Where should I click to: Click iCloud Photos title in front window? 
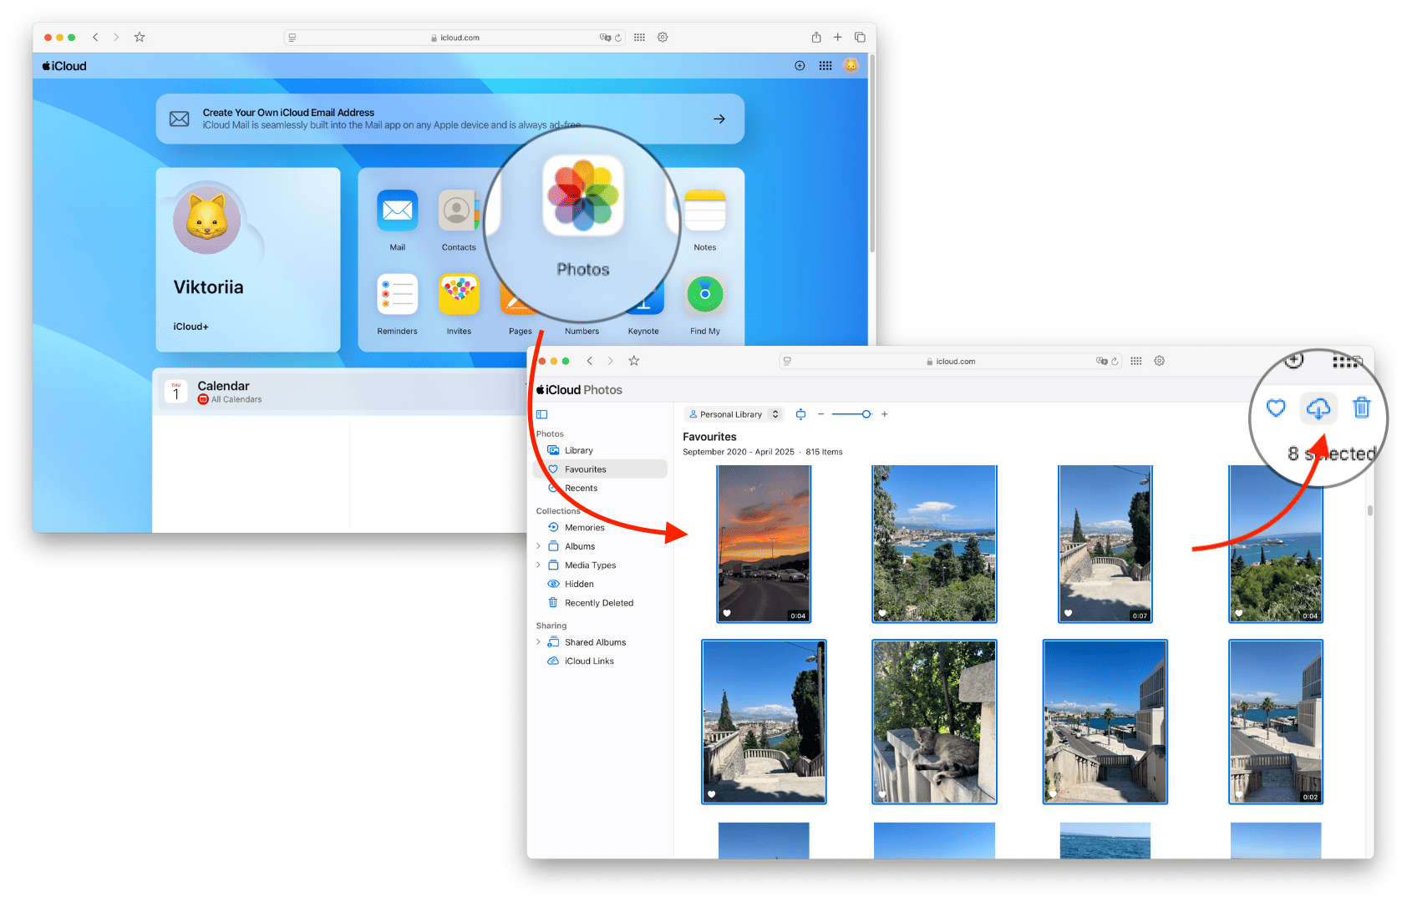(x=580, y=390)
